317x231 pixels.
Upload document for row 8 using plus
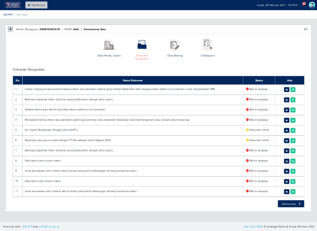pos(293,161)
